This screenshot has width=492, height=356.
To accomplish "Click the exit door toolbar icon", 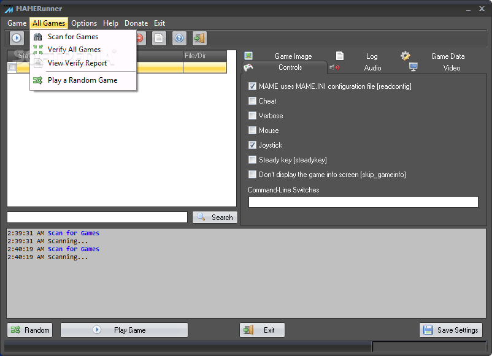I will 199,38.
